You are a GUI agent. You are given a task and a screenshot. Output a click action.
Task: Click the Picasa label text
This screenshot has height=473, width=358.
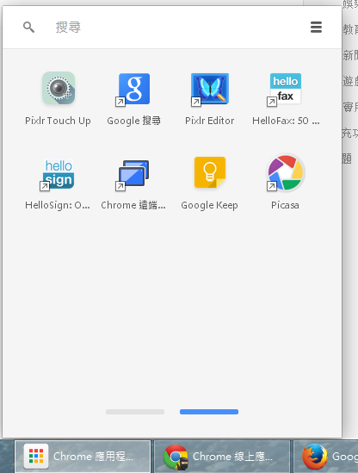285,205
